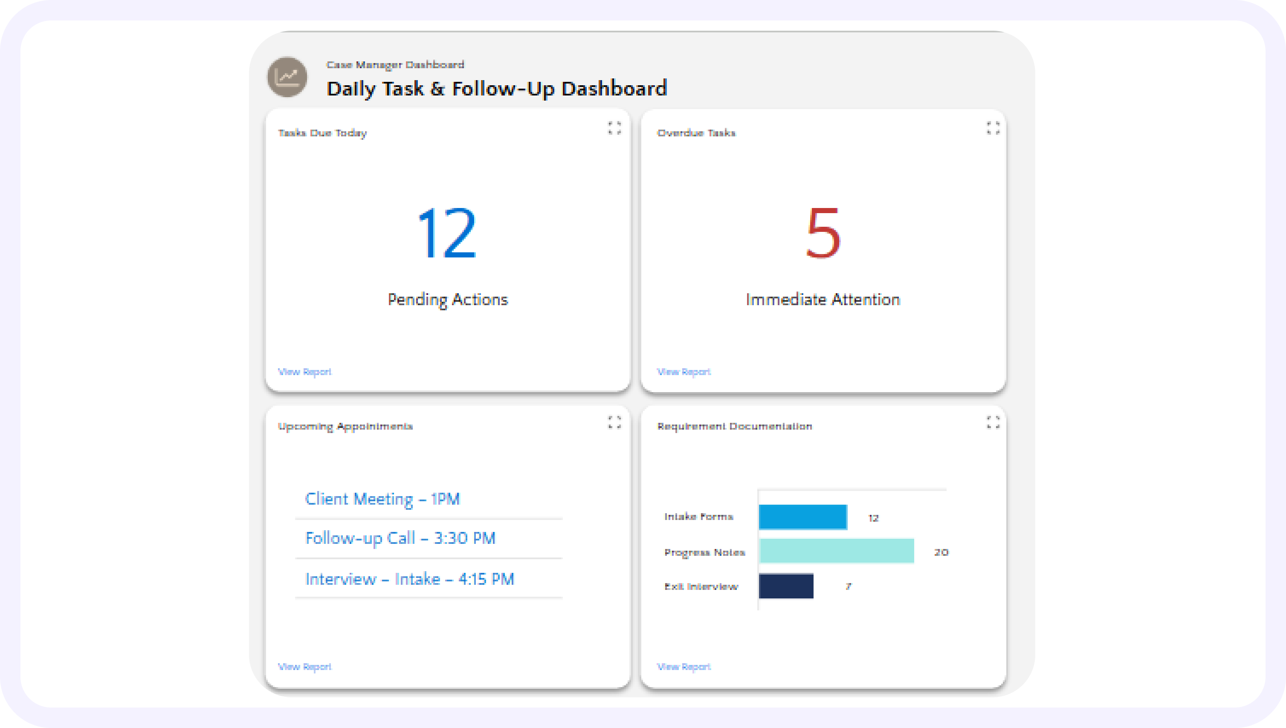Click the dashboard chart icon in header

(x=287, y=76)
